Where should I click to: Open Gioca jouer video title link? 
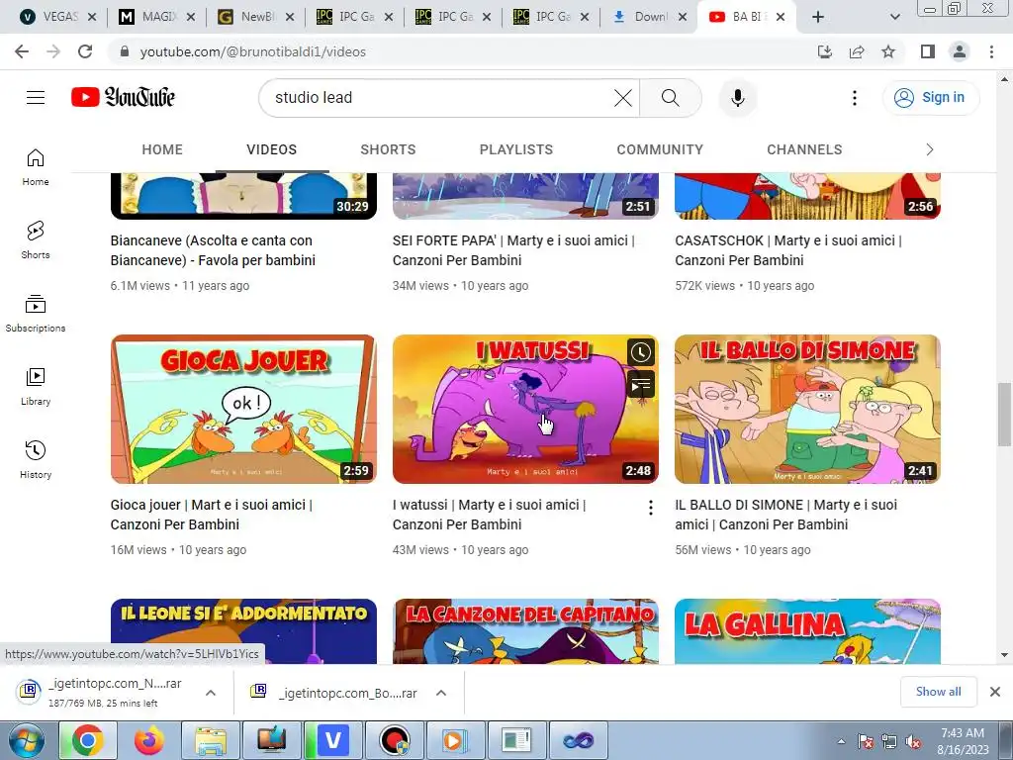[x=212, y=515]
